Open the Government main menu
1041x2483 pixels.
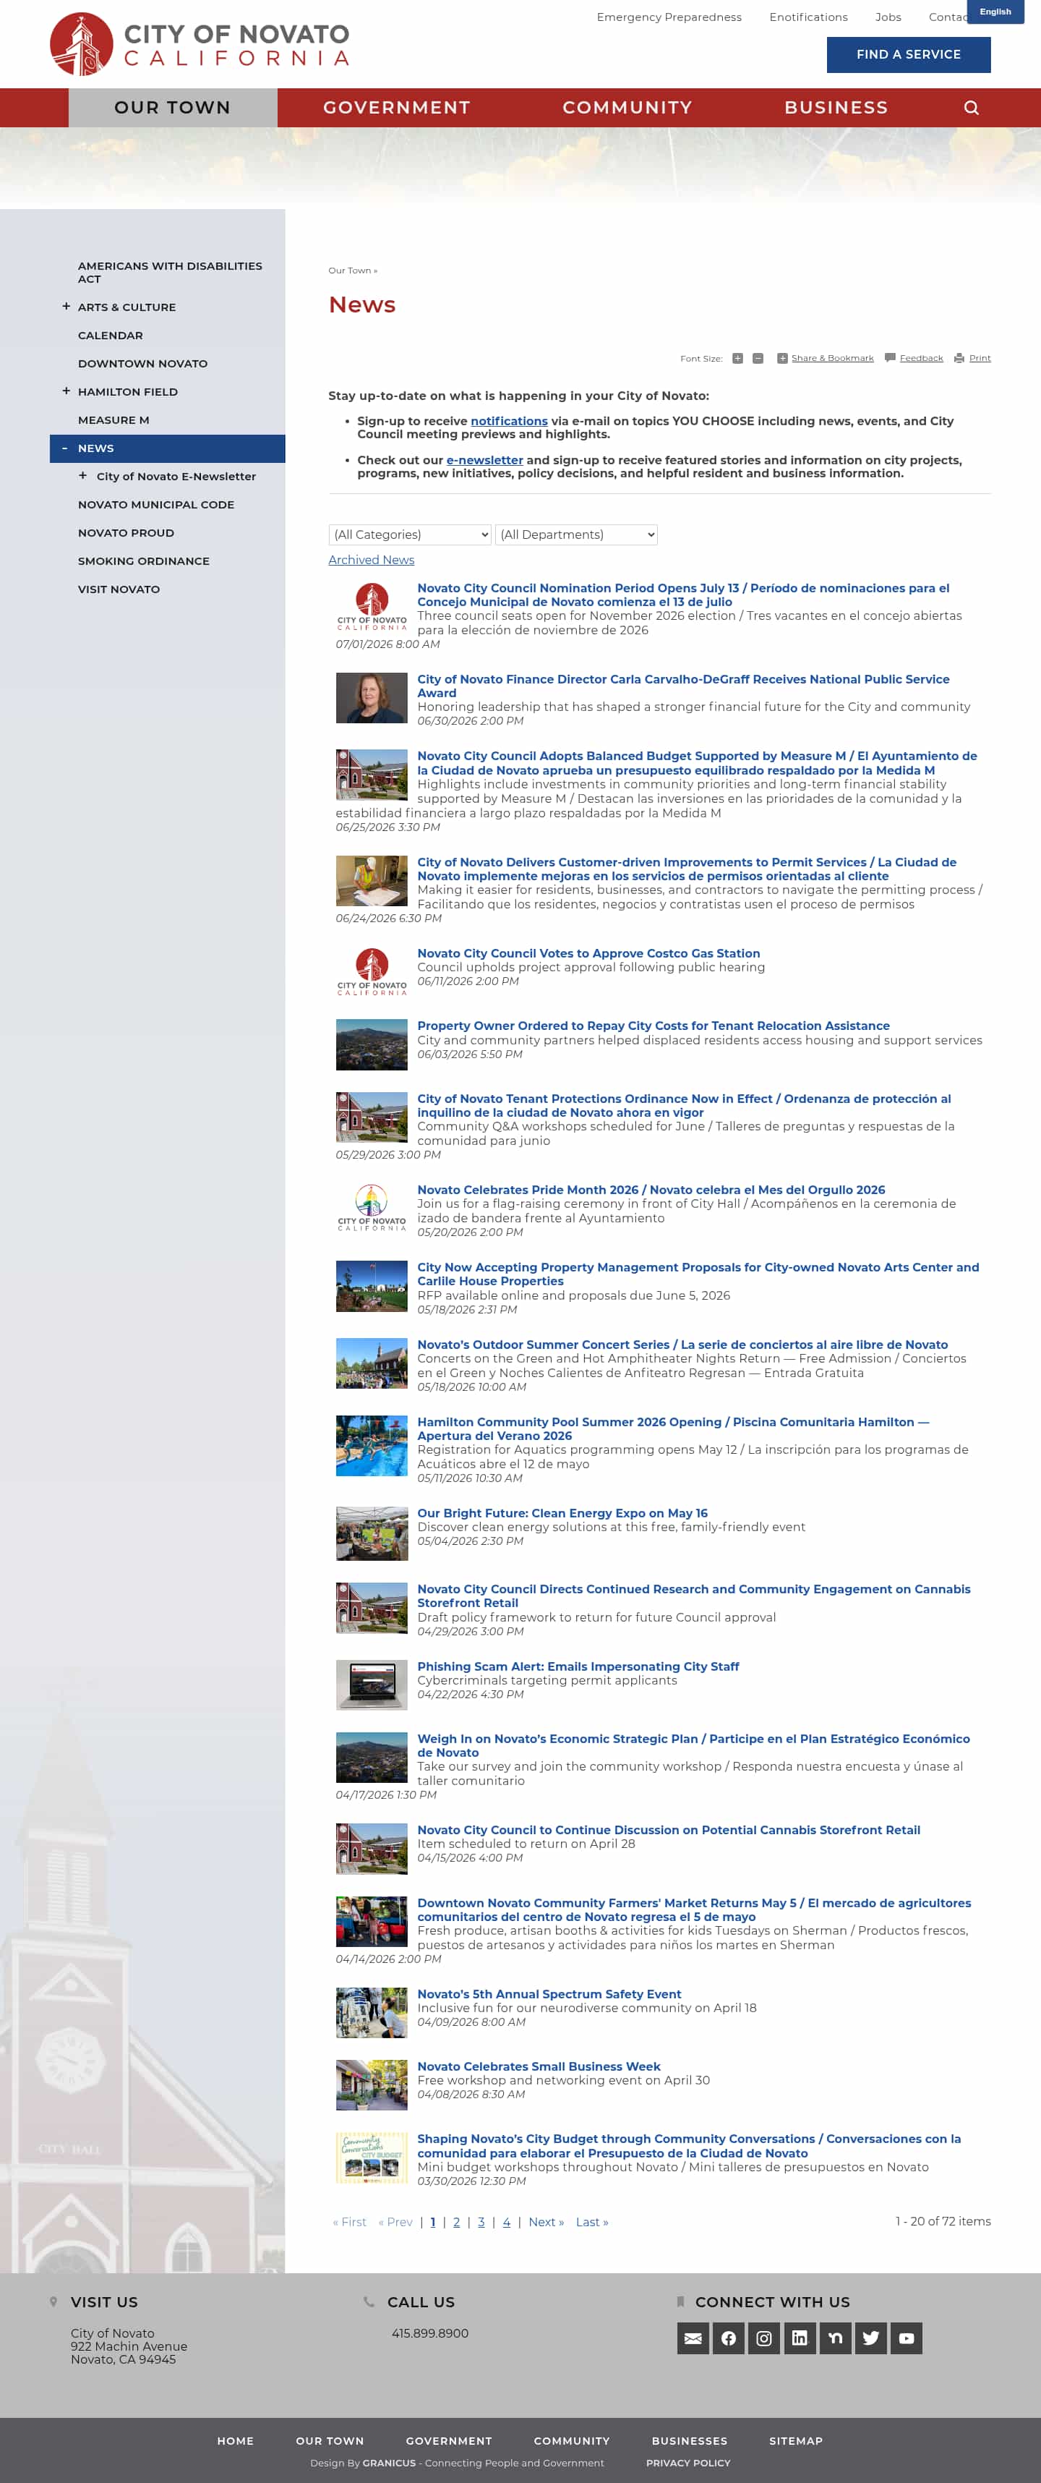tap(397, 108)
